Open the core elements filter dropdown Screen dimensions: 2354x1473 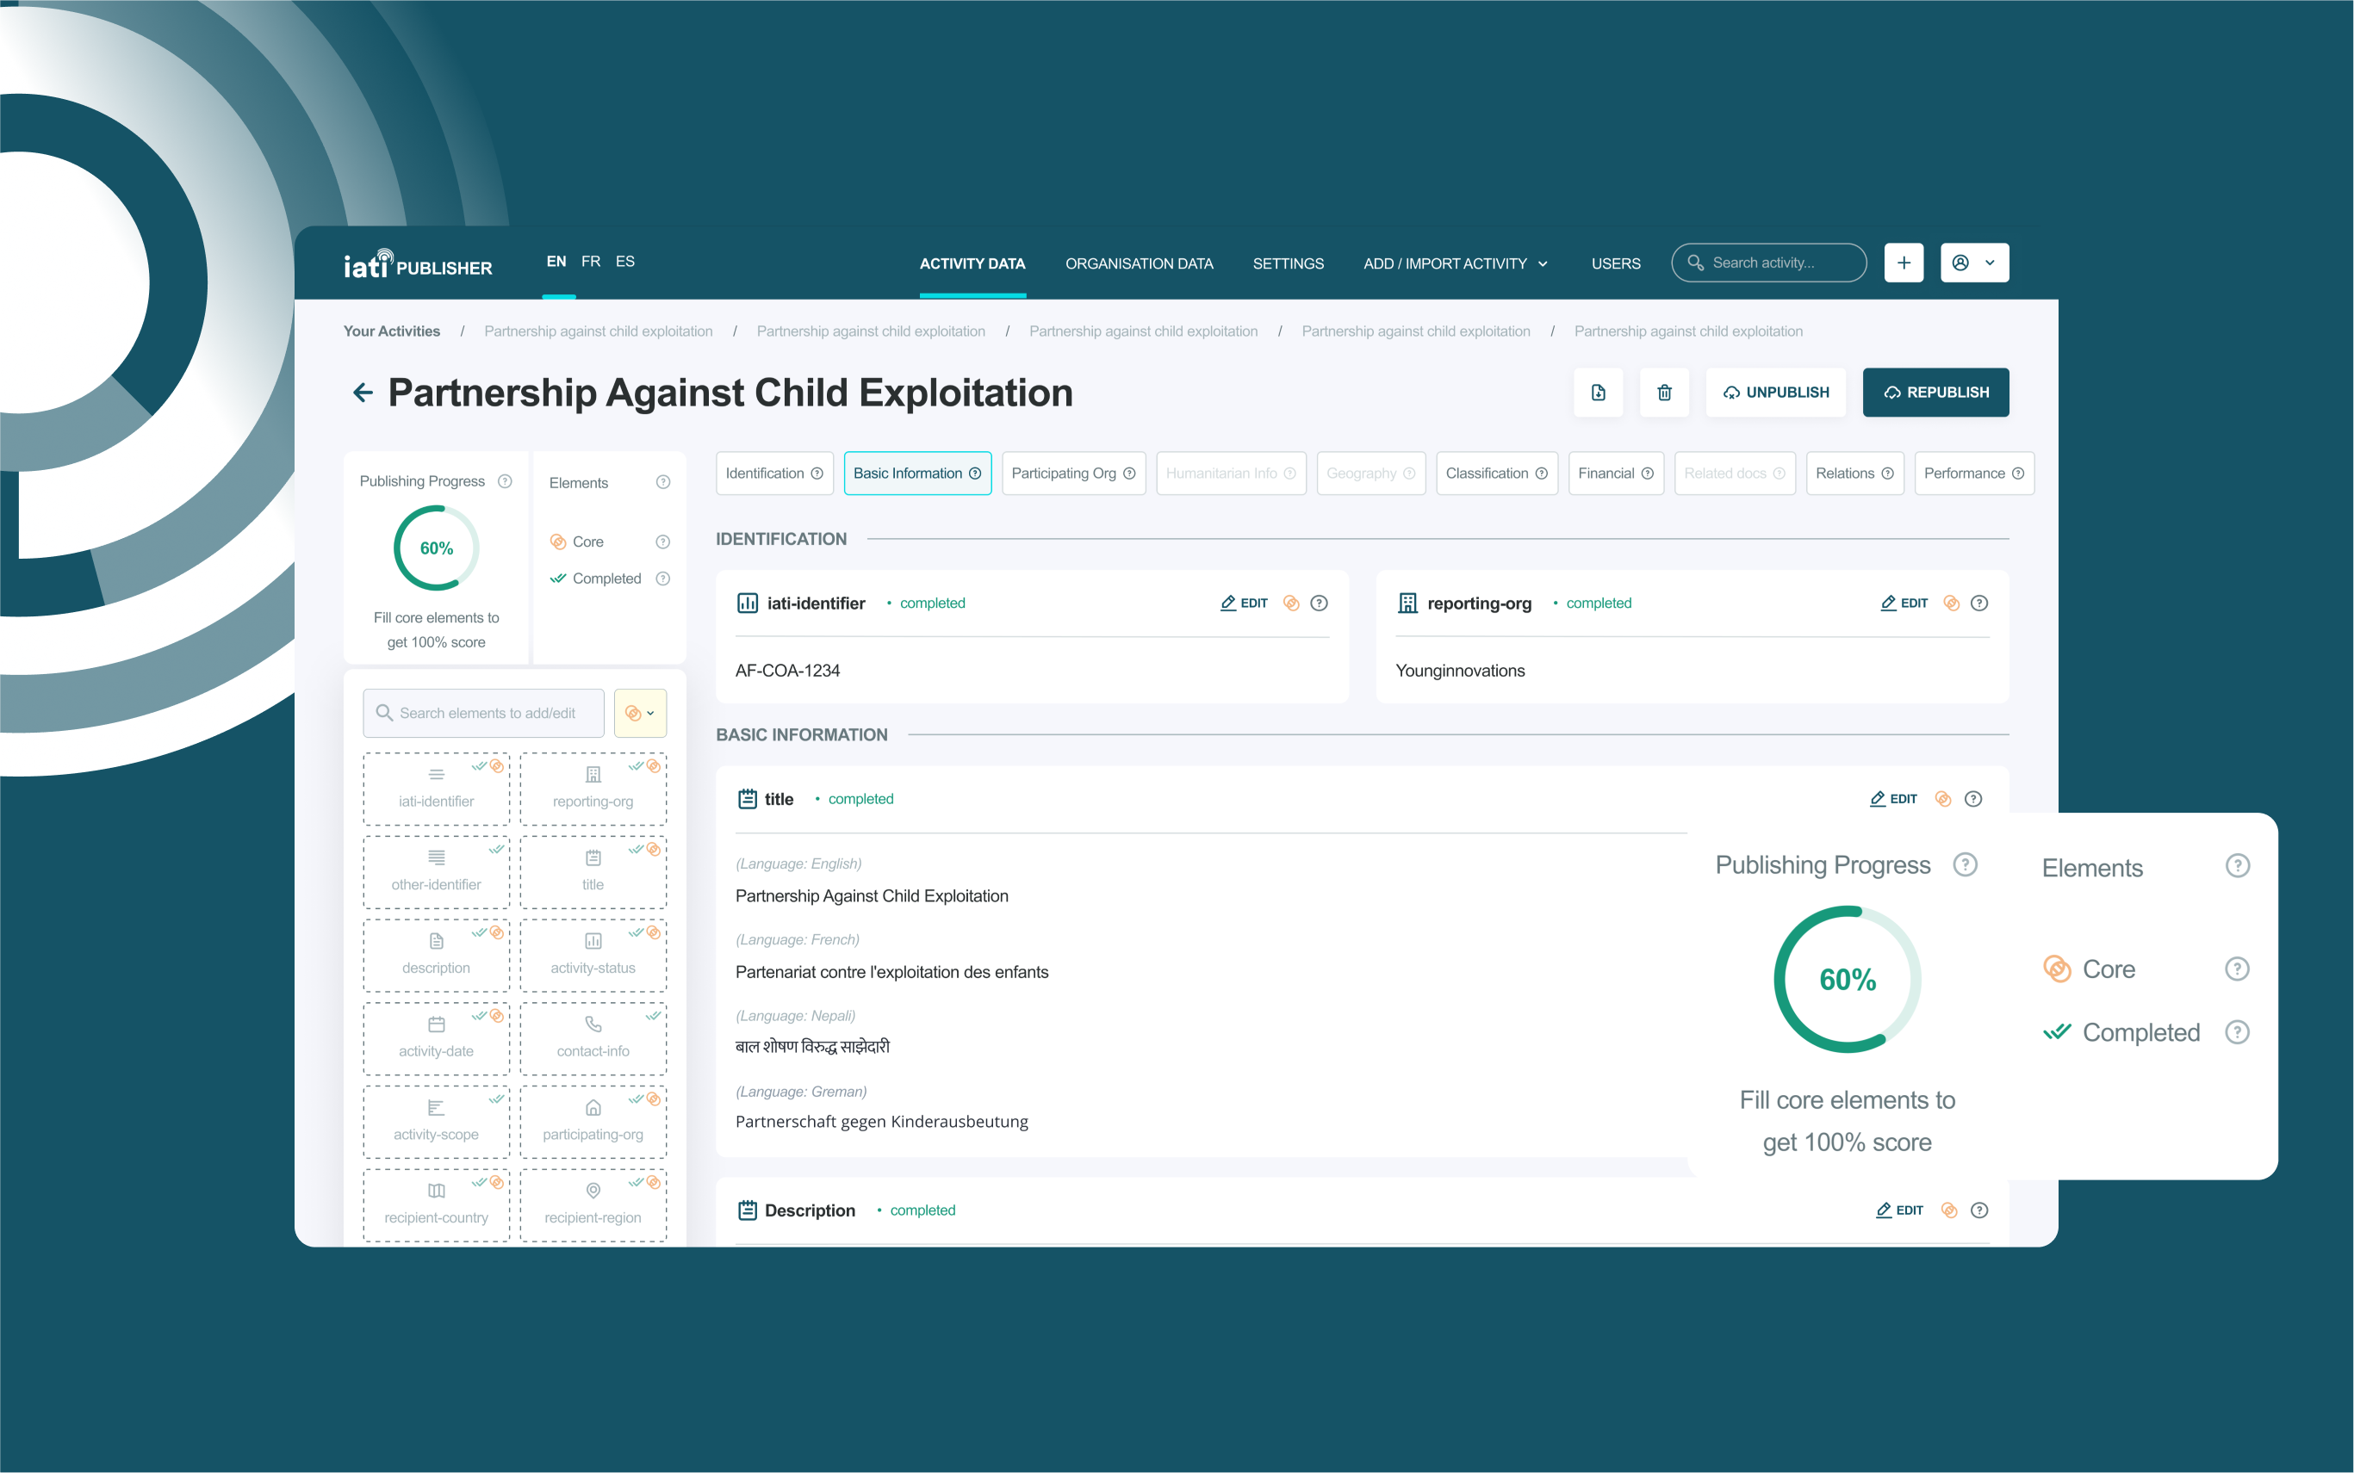coord(639,713)
